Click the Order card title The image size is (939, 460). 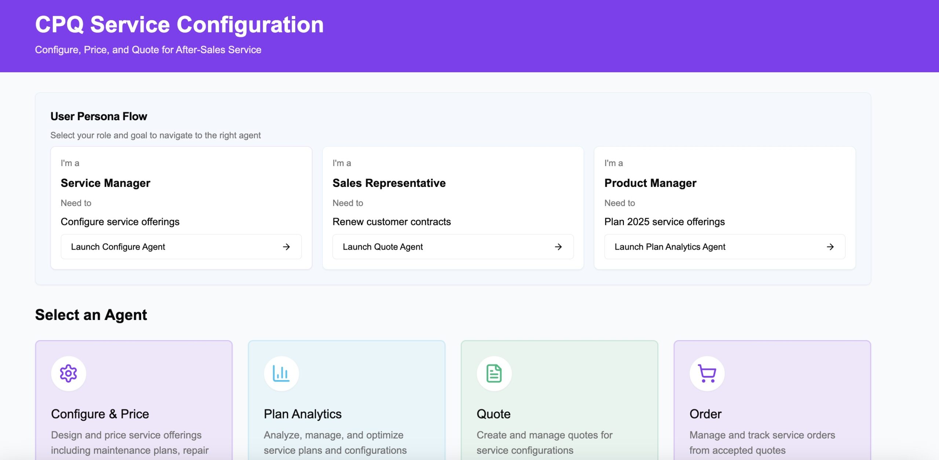click(x=705, y=414)
